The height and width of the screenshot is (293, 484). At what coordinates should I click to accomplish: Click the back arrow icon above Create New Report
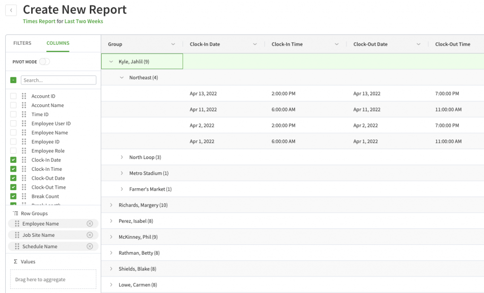10,10
